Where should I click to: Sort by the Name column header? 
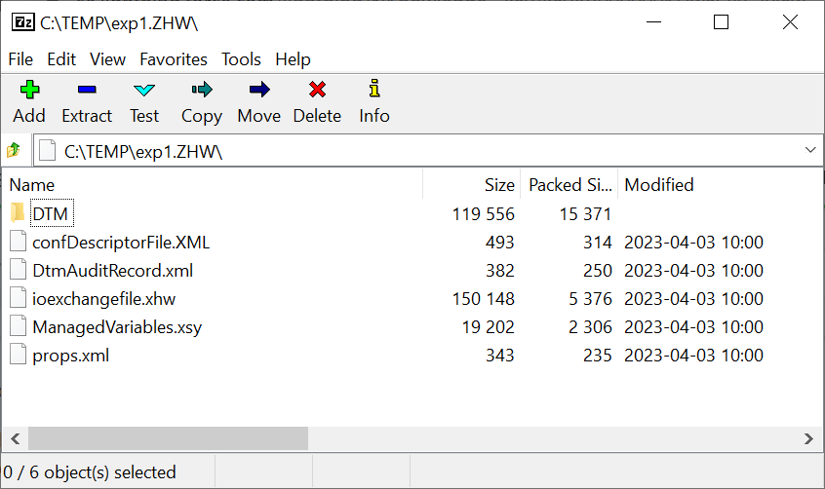[x=213, y=184]
